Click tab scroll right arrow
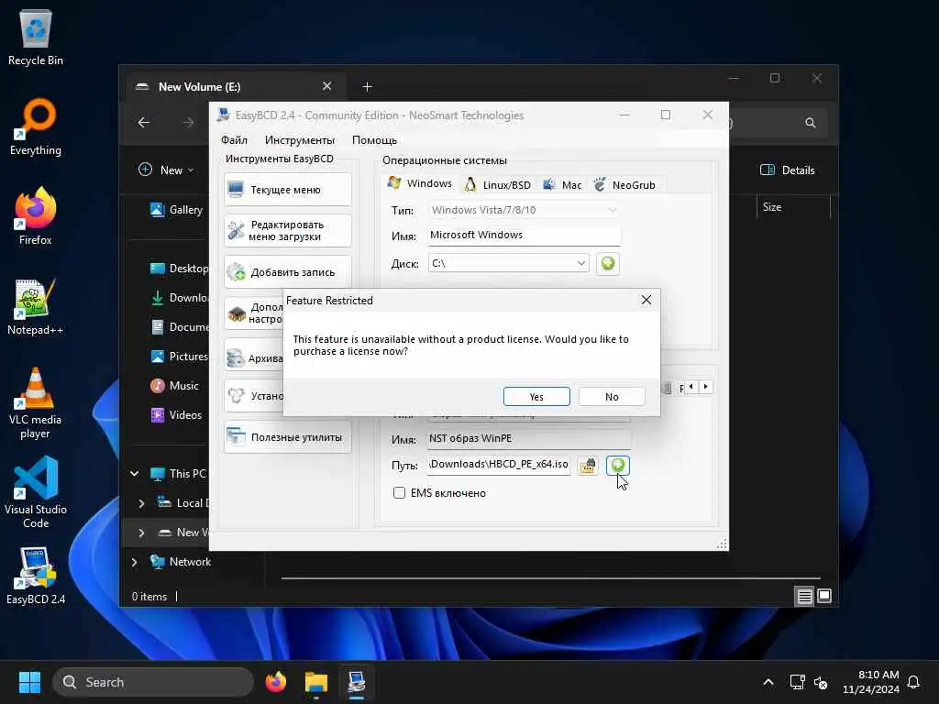 click(x=705, y=387)
